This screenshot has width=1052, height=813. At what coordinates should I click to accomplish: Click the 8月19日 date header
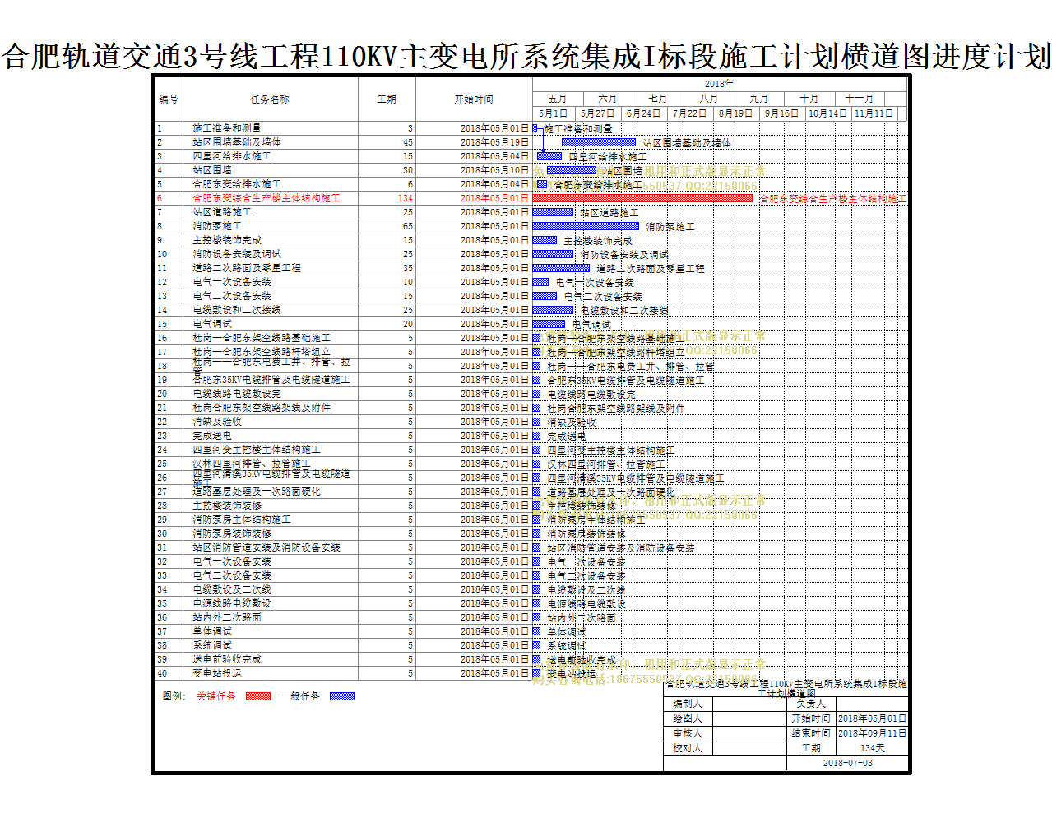[x=735, y=113]
